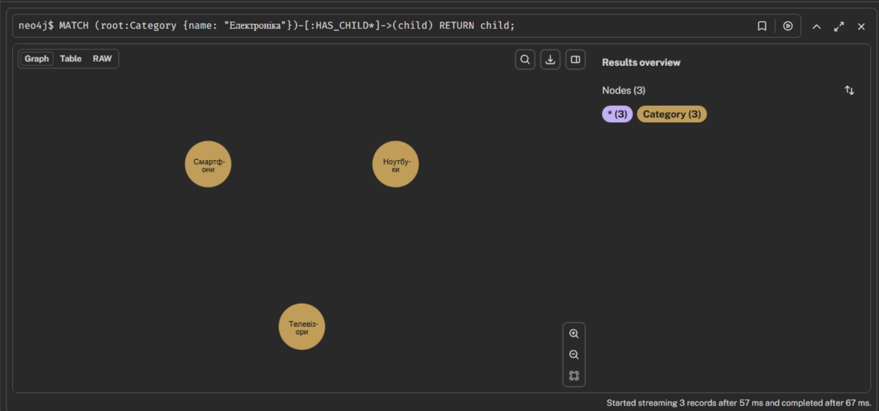Expand the result frame to fullscreen
The height and width of the screenshot is (411, 879).
pos(838,26)
